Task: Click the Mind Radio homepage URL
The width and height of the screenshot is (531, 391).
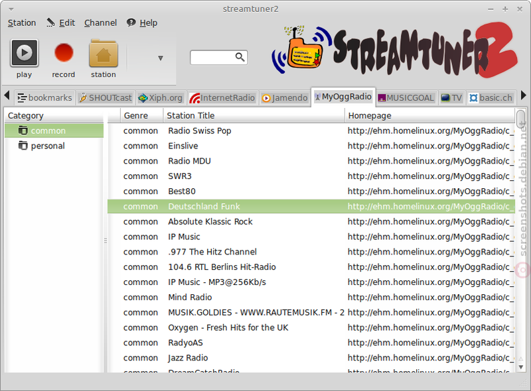Action: click(x=431, y=298)
